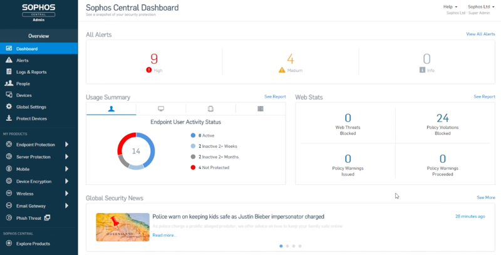Select Dashboard in the sidebar

pyautogui.click(x=39, y=49)
